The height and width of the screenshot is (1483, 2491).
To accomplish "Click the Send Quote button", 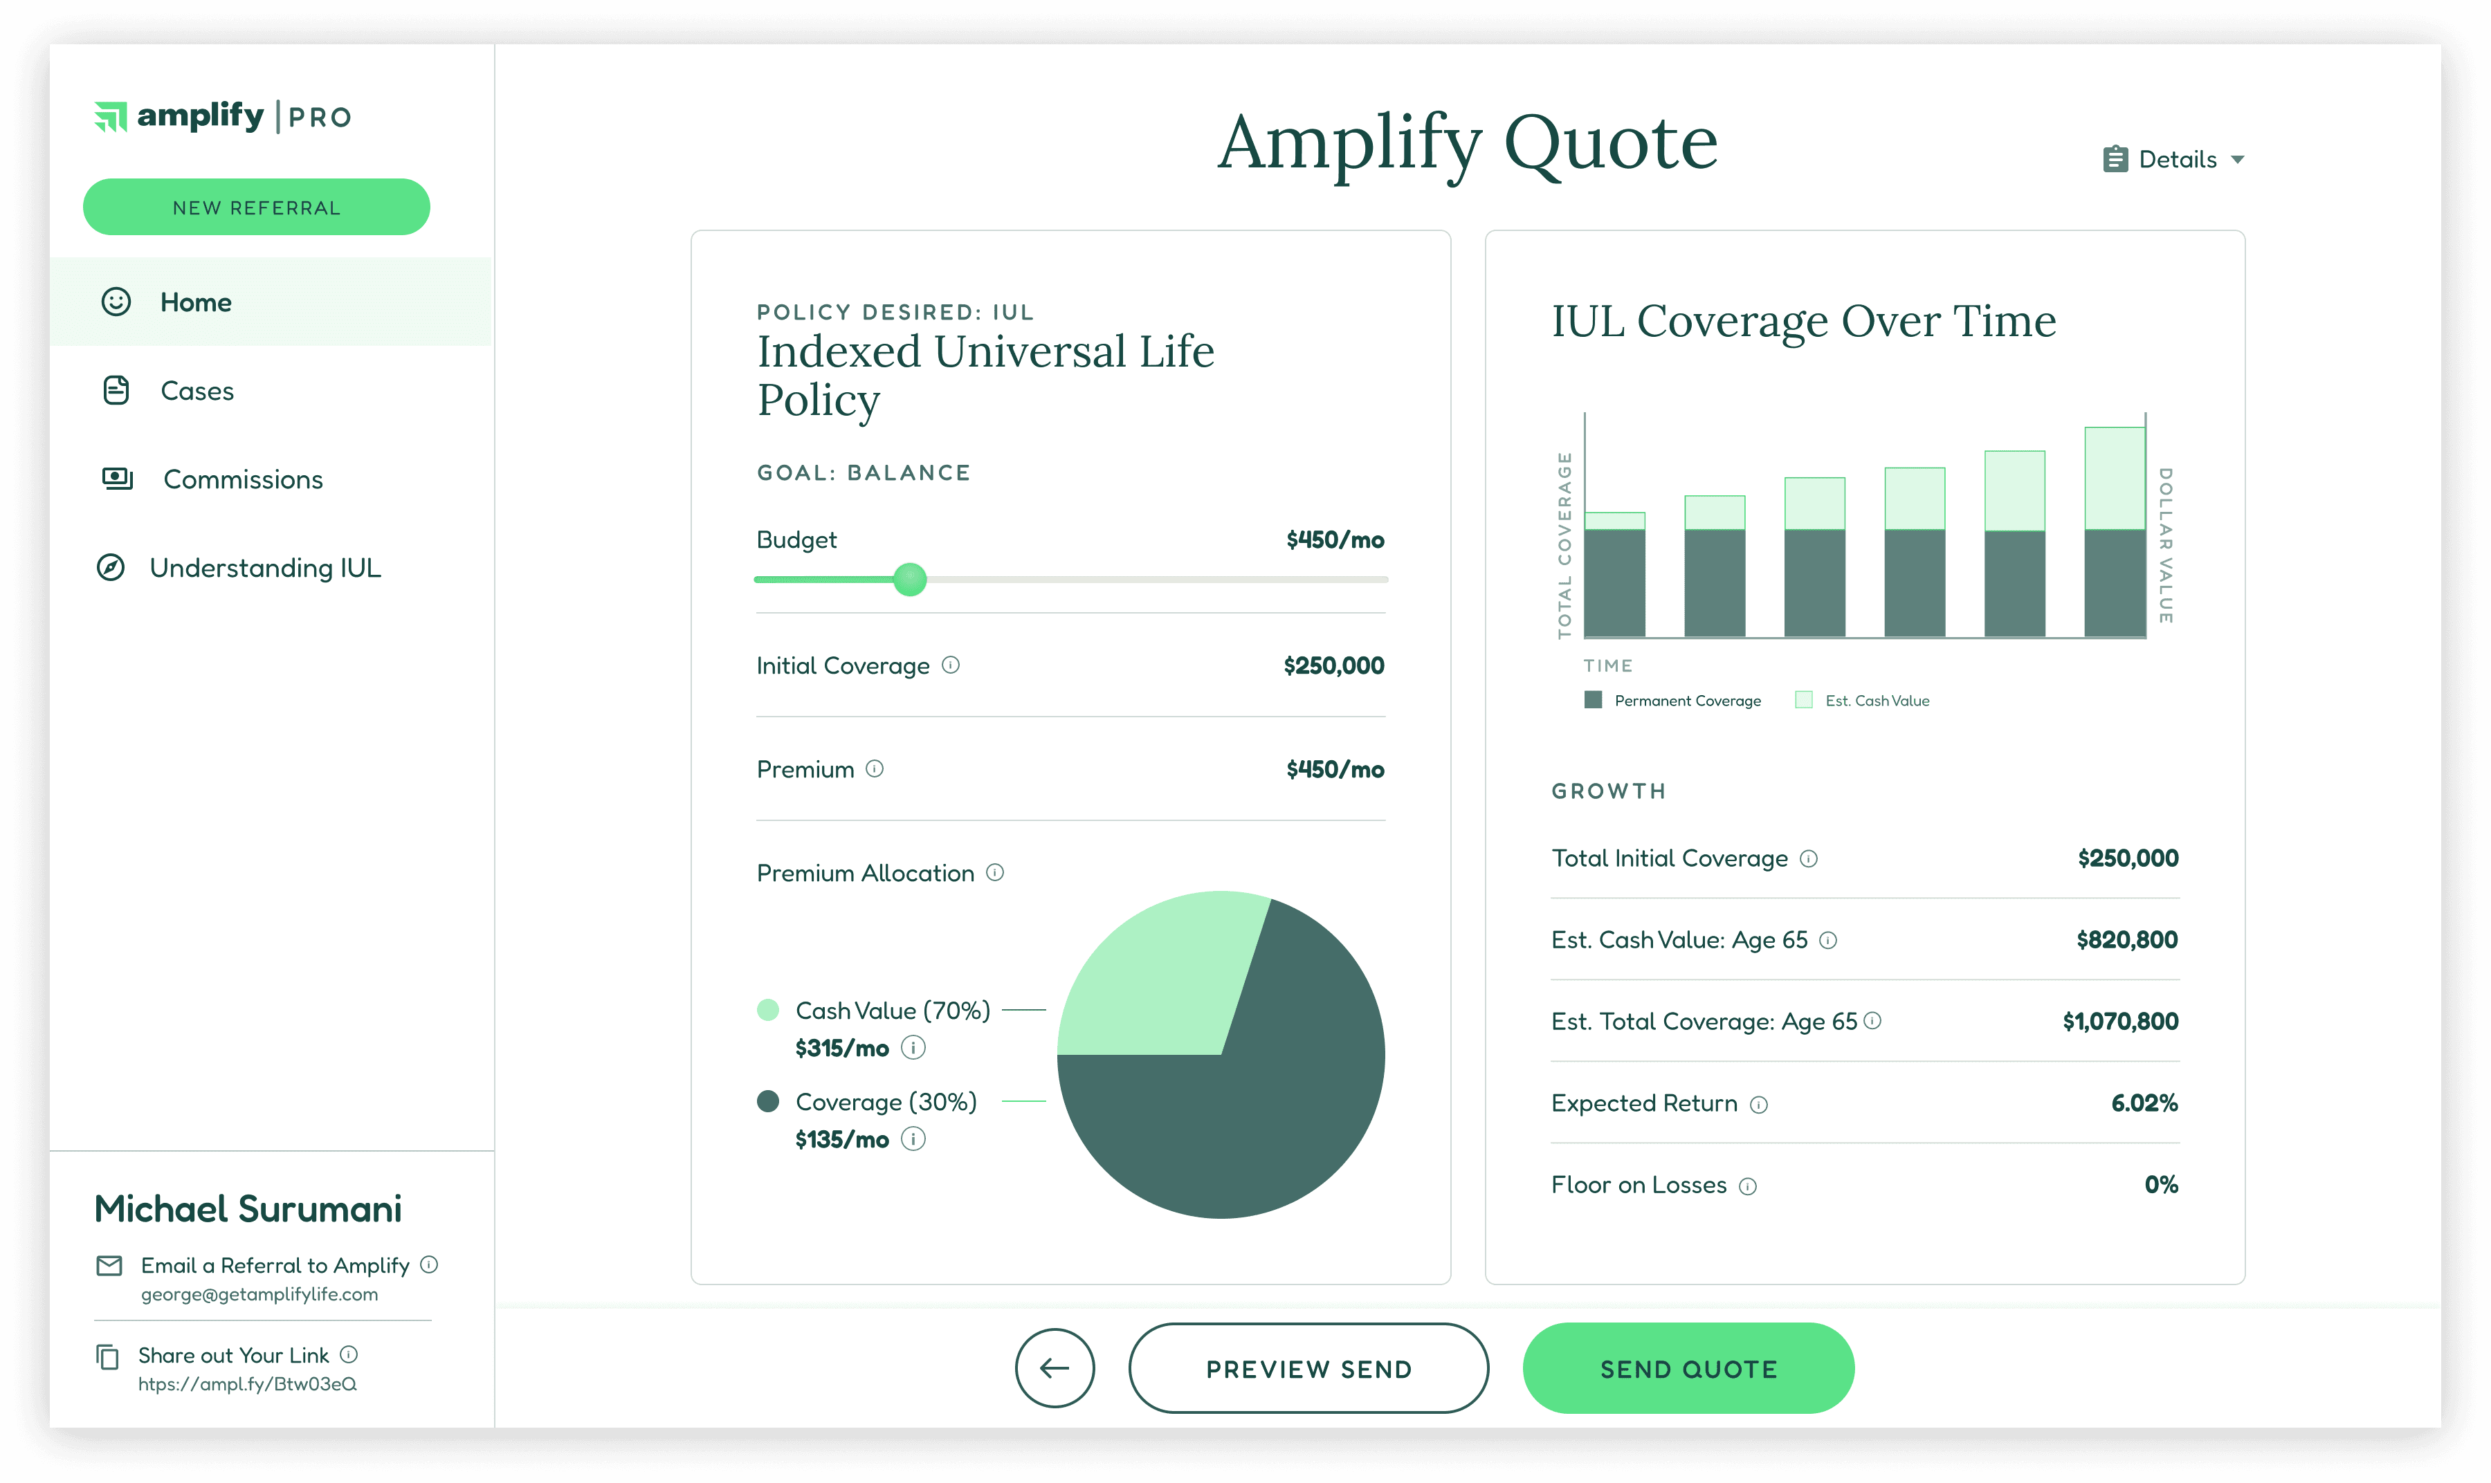I will 1688,1368.
